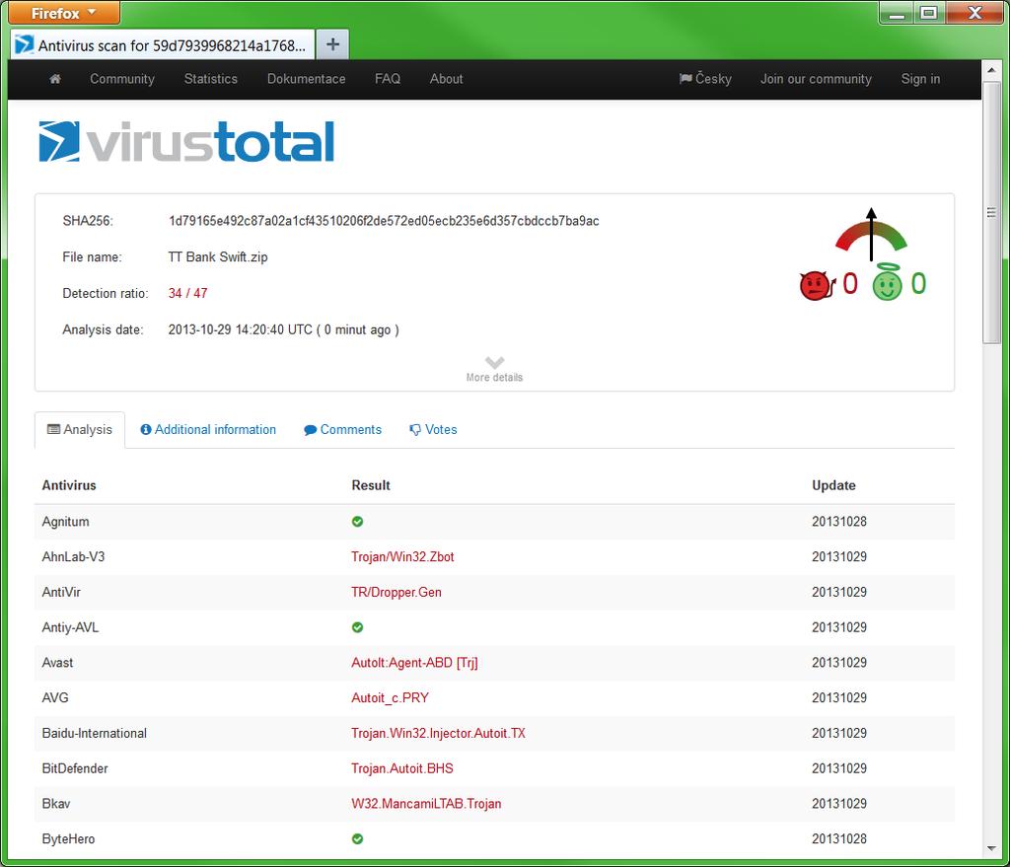Click the Antivirus column header
1010x867 pixels.
69,485
